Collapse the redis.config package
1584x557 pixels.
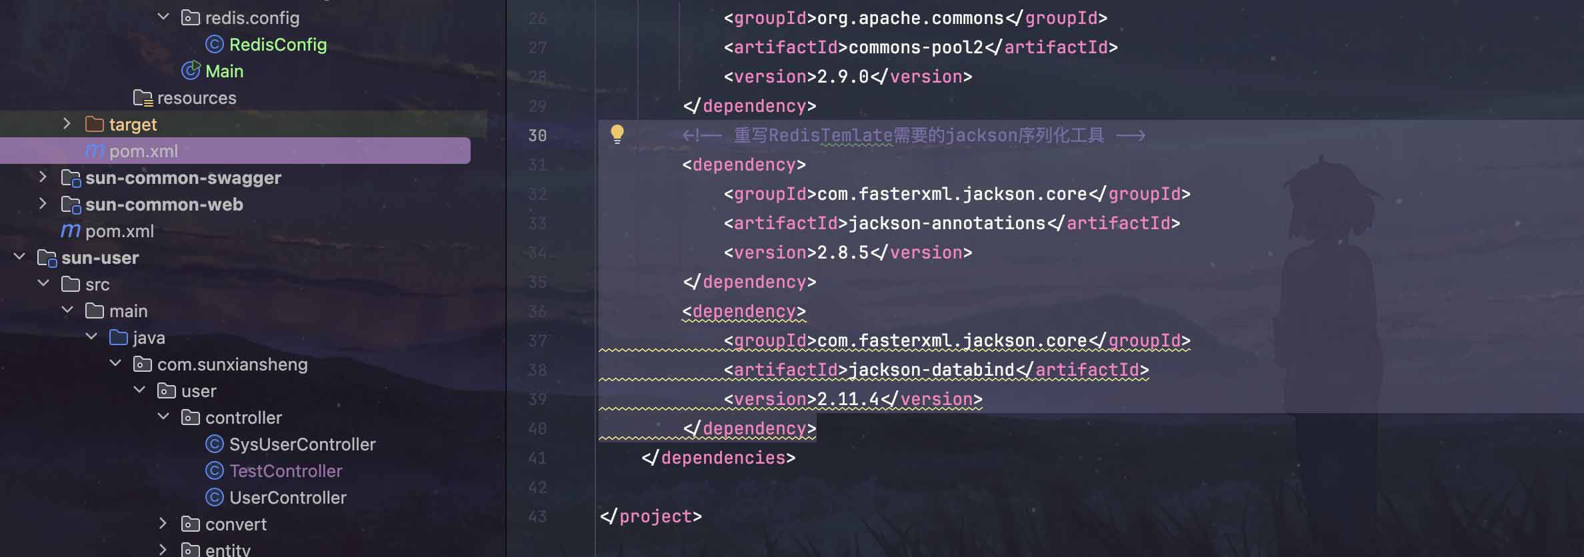163,17
